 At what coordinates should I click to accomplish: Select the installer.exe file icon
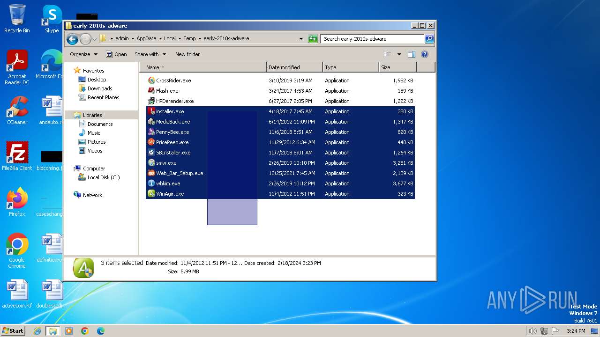click(x=151, y=111)
